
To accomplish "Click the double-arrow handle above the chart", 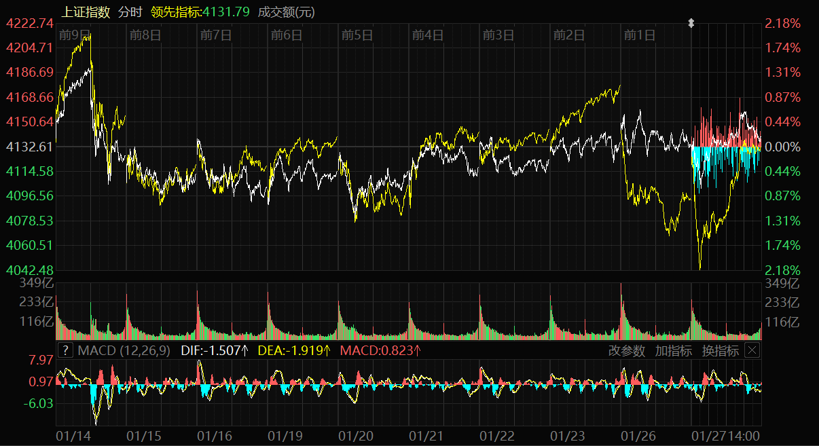I will tap(691, 23).
